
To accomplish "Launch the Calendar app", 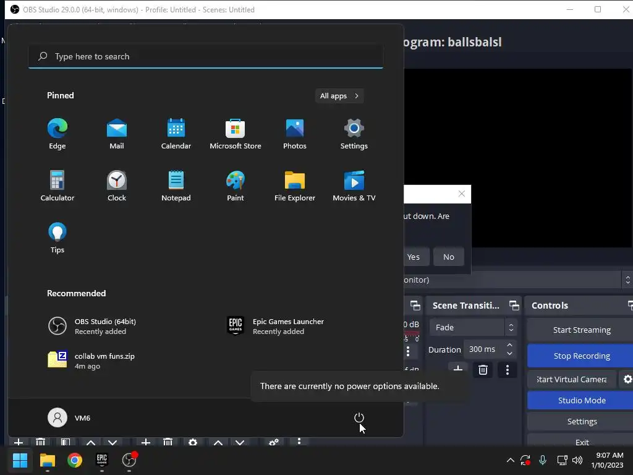I will click(176, 134).
